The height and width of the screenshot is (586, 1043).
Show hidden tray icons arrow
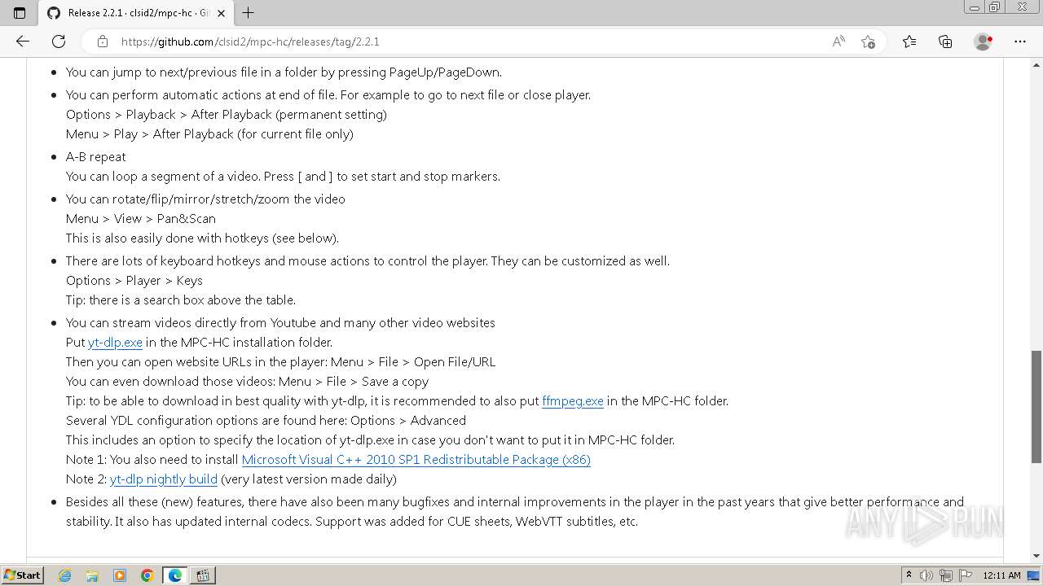909,575
